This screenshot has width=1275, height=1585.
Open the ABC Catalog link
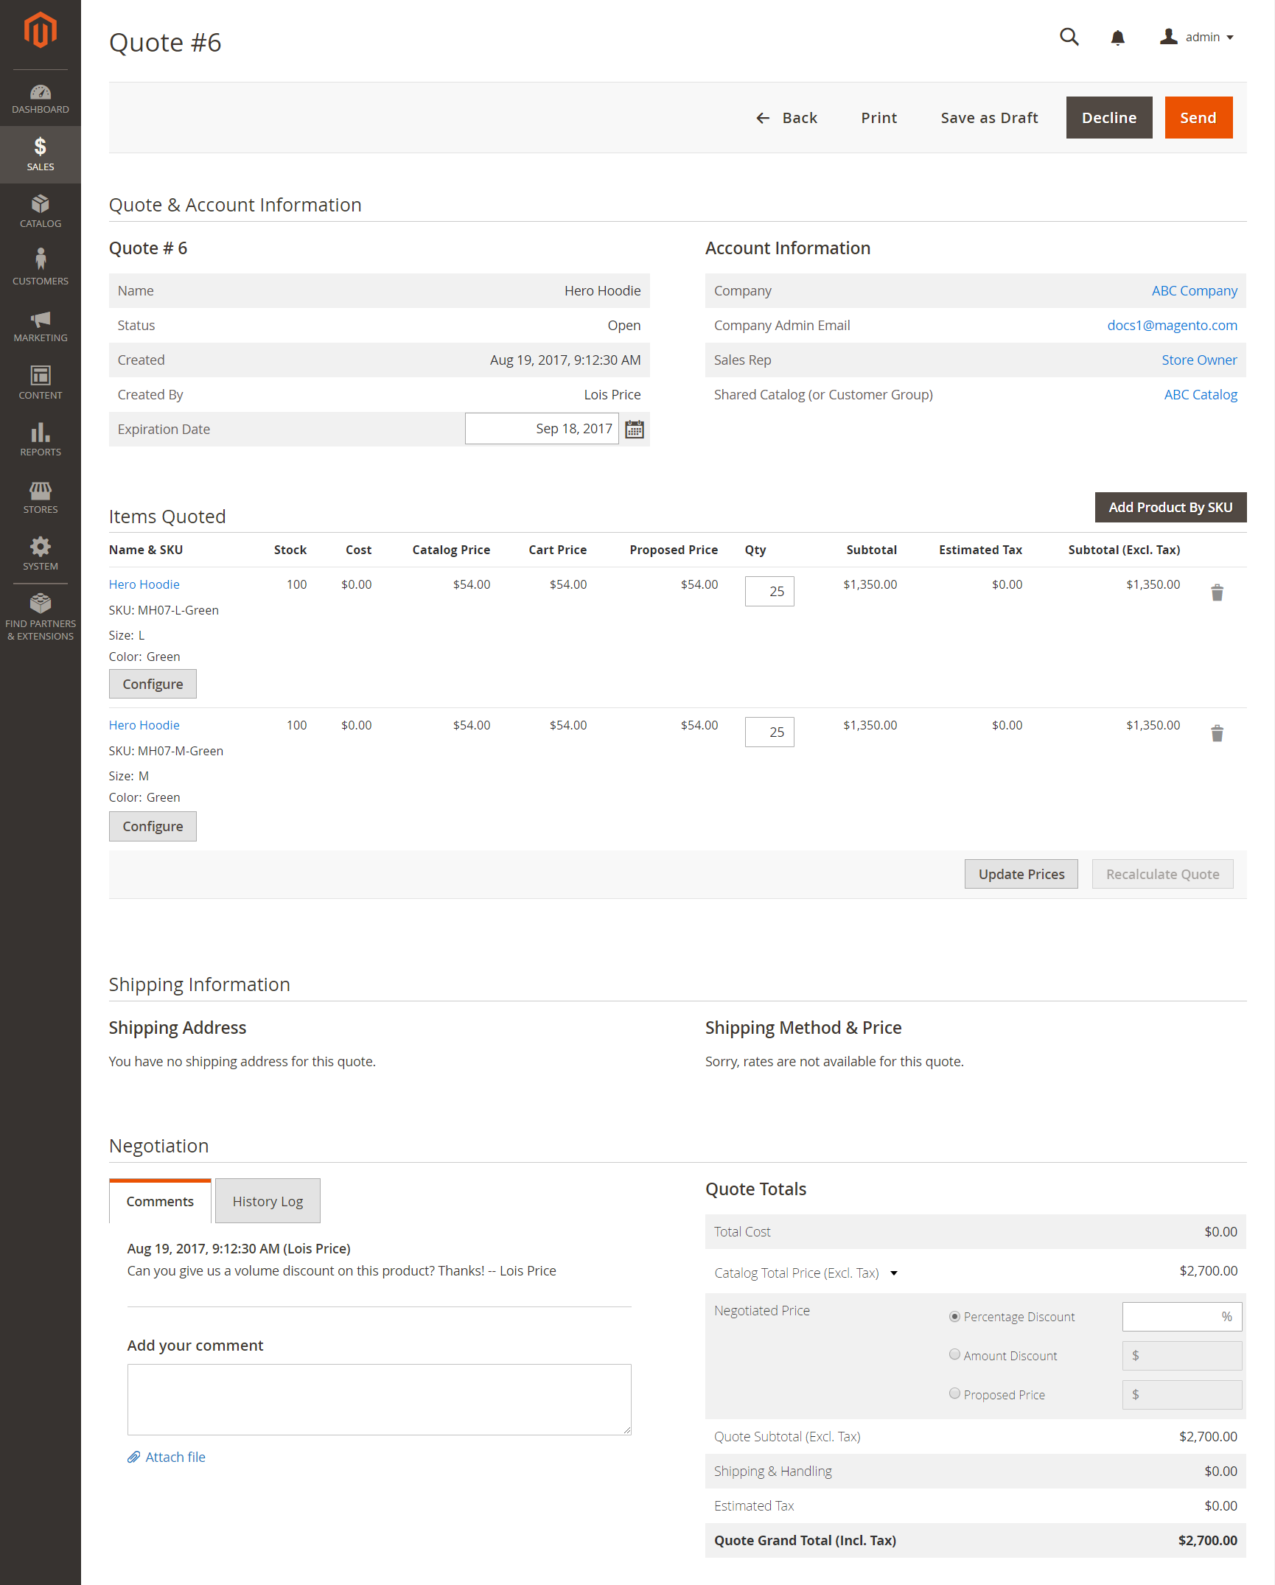pos(1201,395)
